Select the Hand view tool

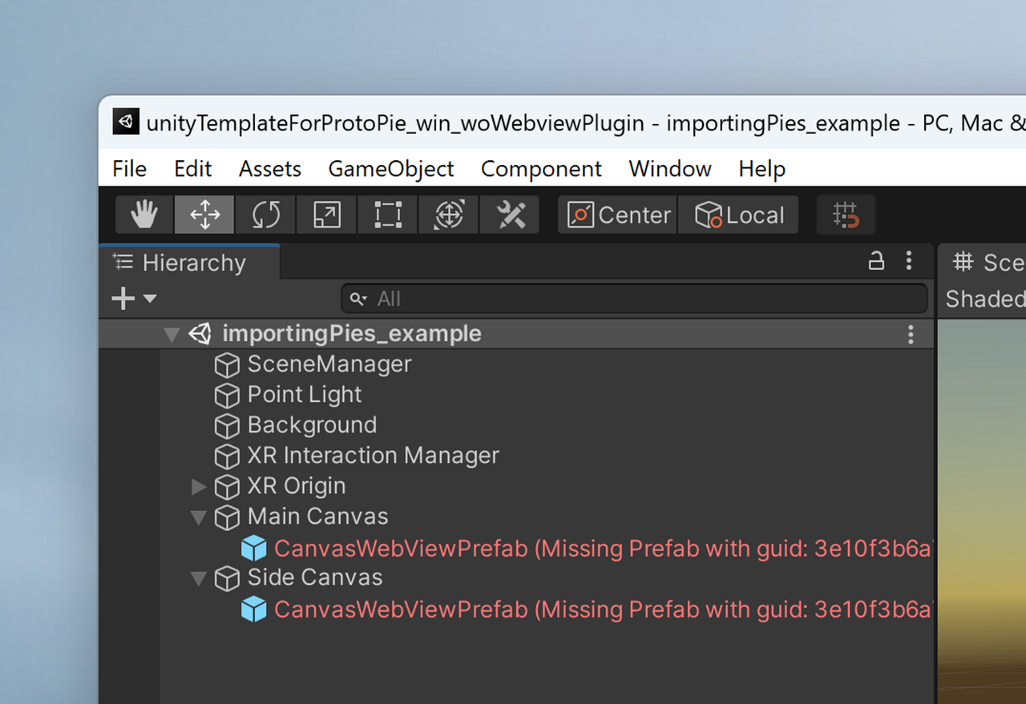click(144, 215)
